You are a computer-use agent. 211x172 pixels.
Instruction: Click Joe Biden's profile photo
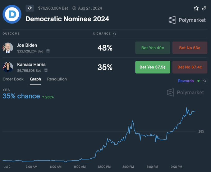pos(8,48)
